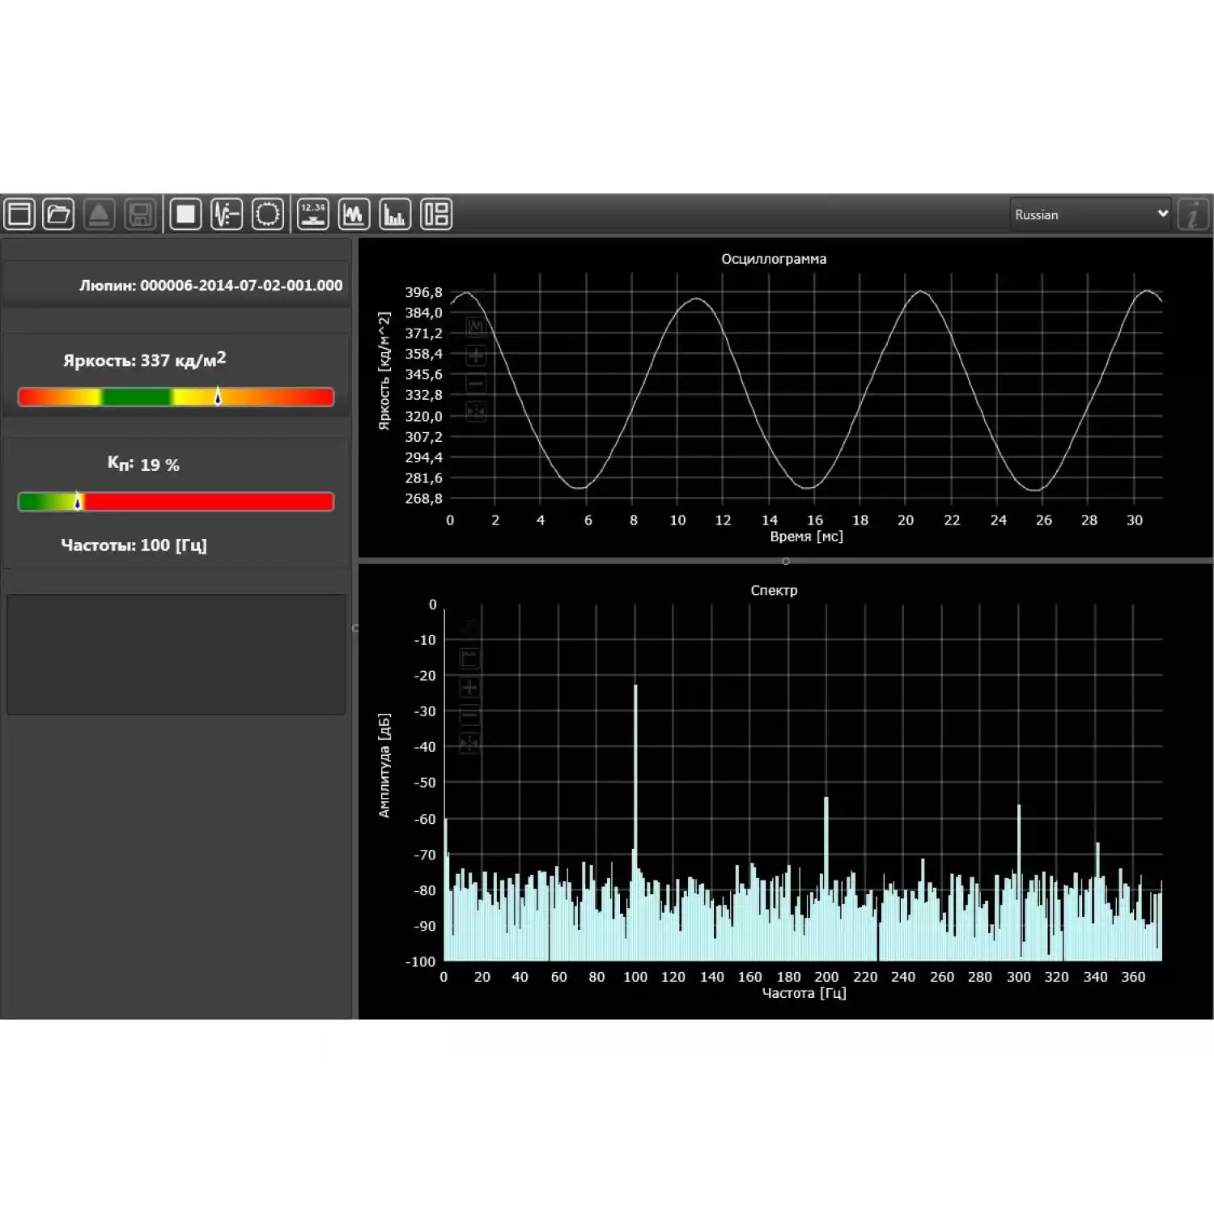Screen dimensions: 1214x1214
Task: Fit the spectrum plot to view
Action: [x=469, y=743]
